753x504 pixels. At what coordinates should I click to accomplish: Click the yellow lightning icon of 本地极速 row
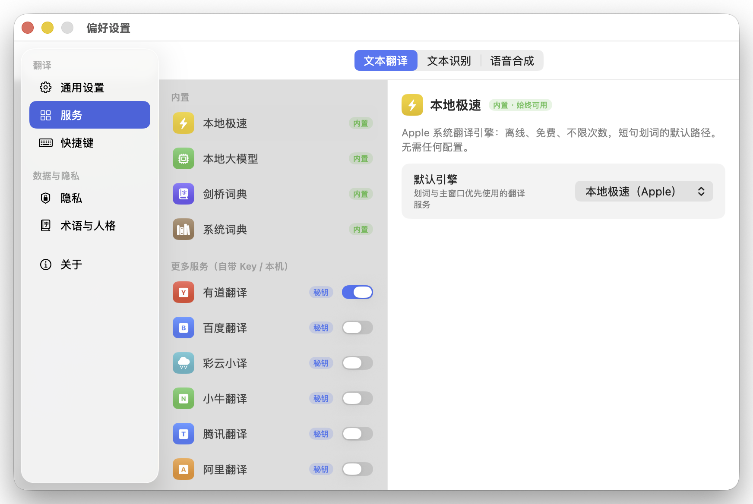click(184, 123)
